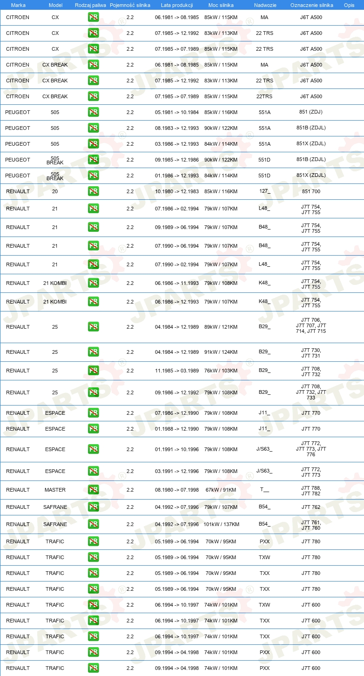Click the Marka column header
364x676 pixels.
tap(18, 5)
